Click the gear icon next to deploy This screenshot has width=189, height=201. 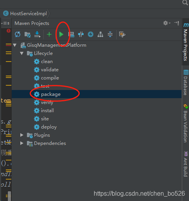37,127
